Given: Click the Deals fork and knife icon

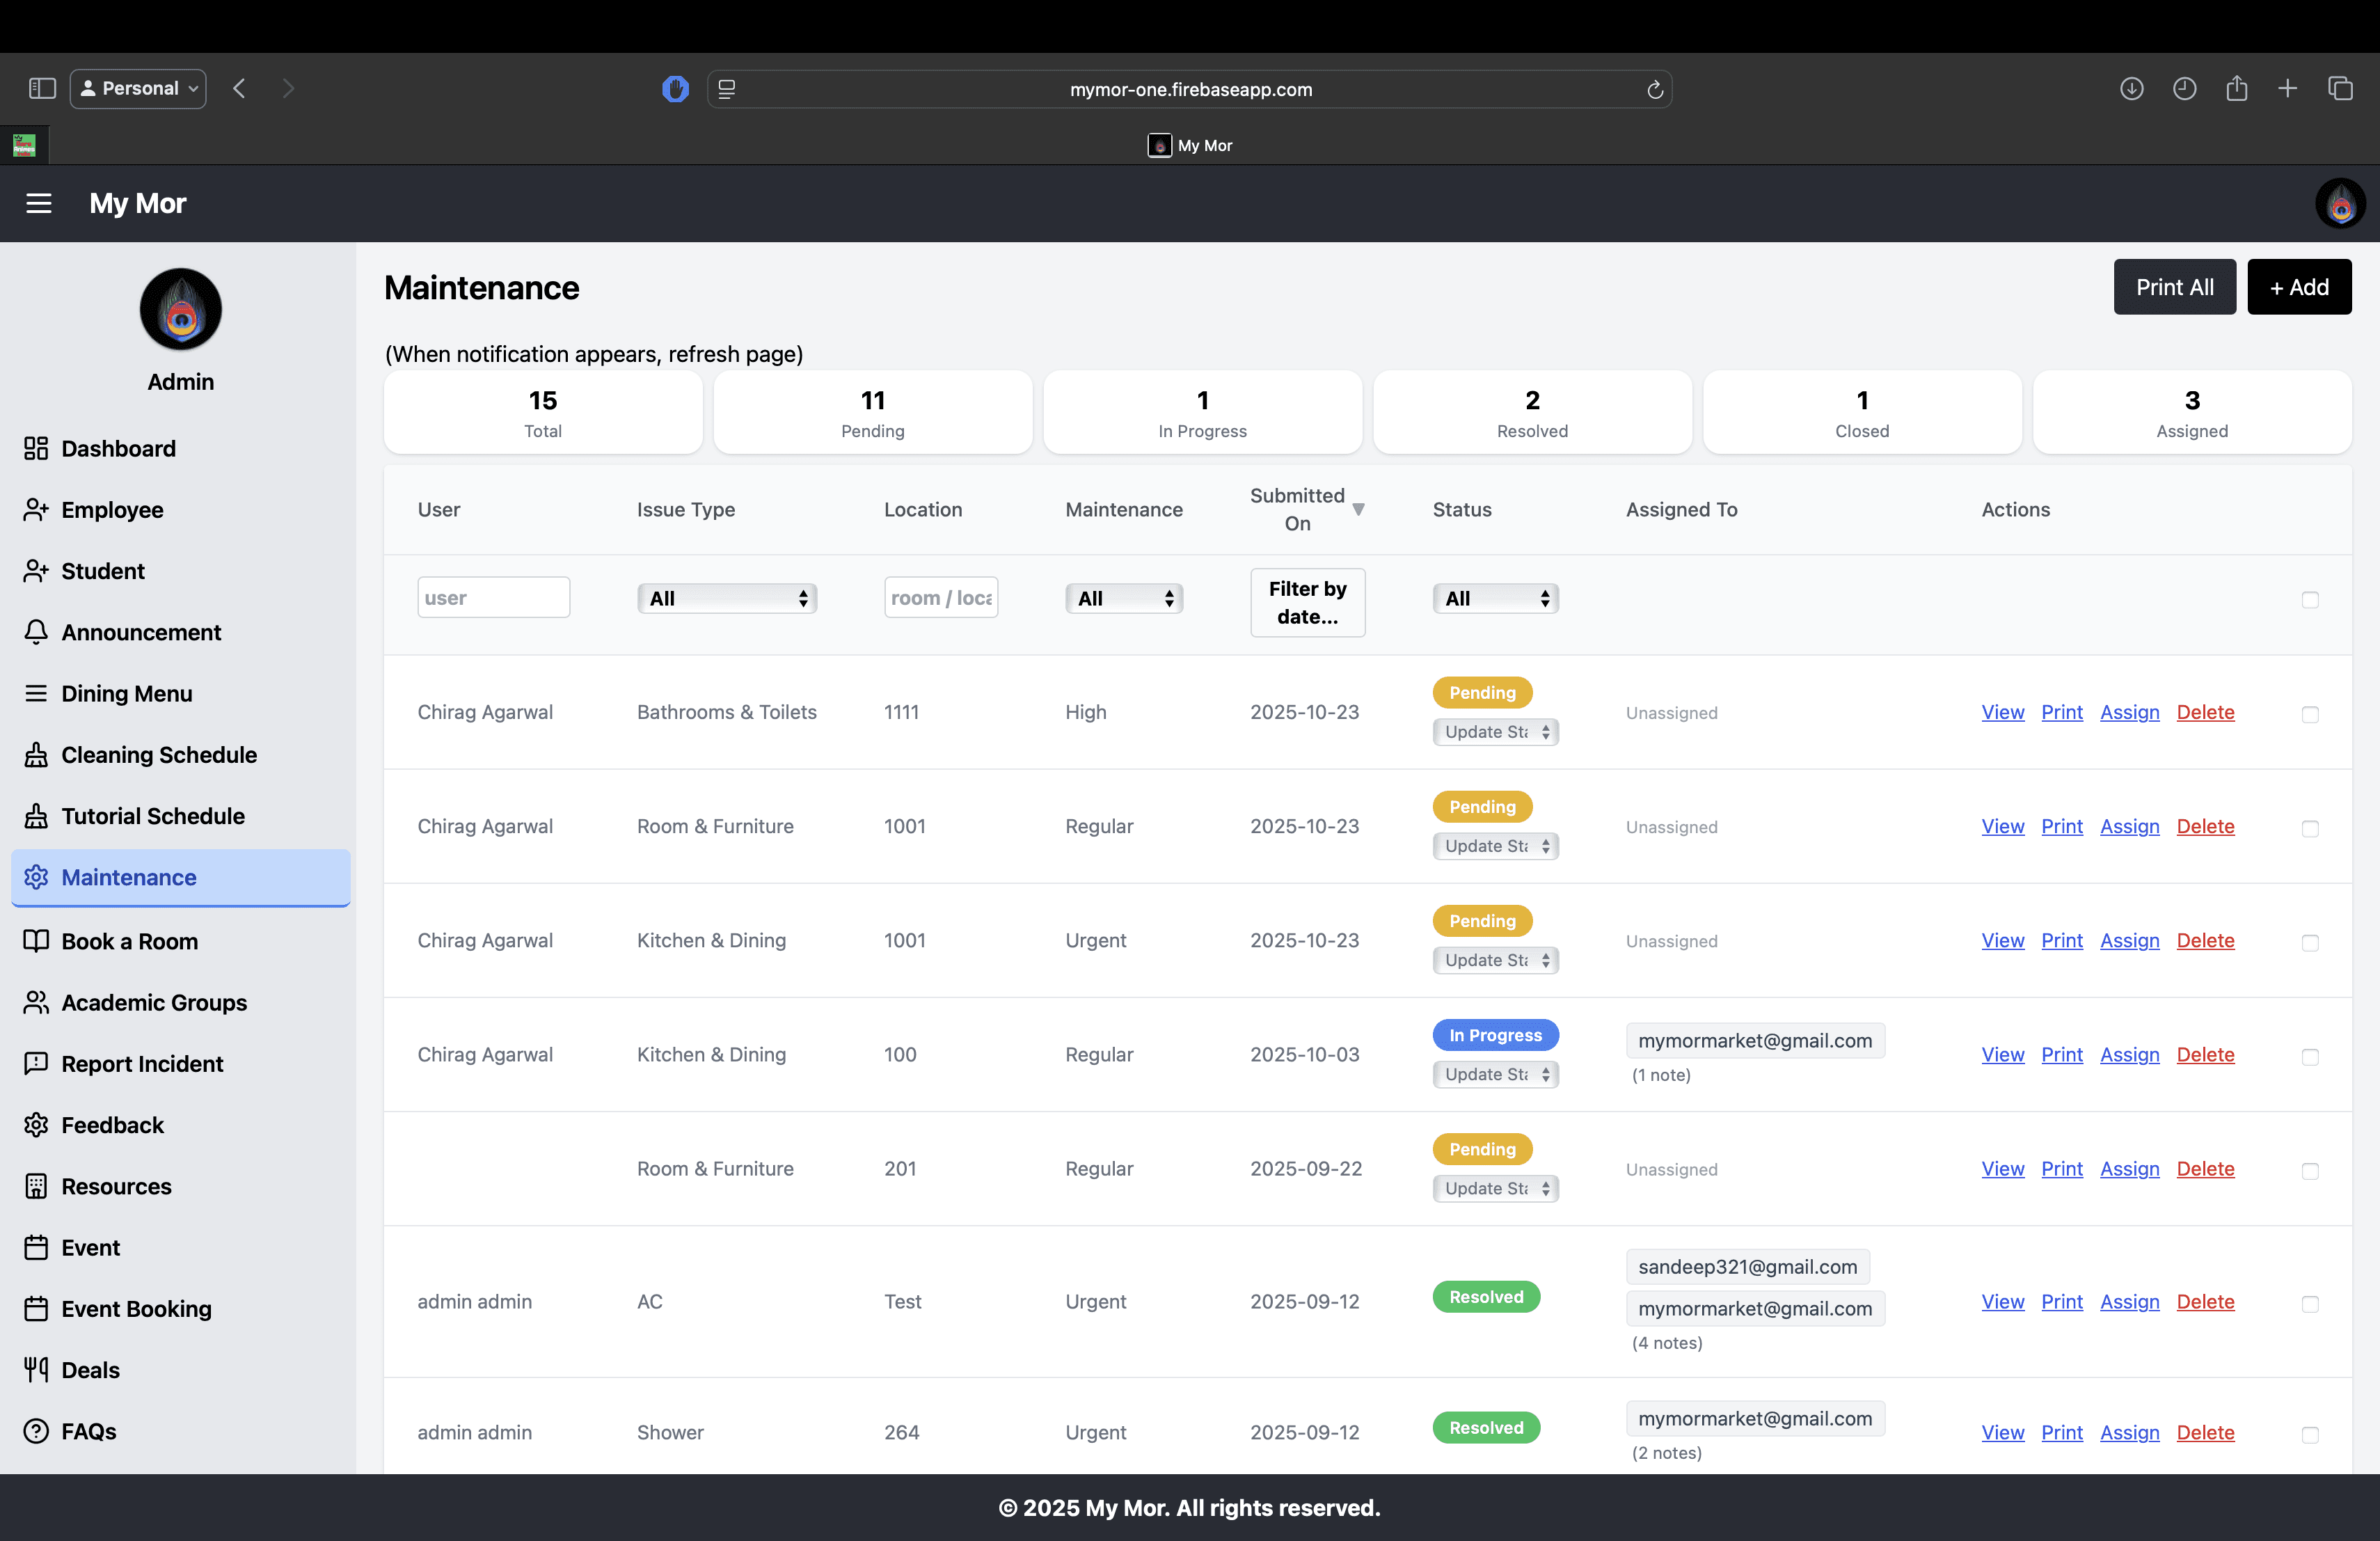Looking at the screenshot, I should coord(36,1369).
